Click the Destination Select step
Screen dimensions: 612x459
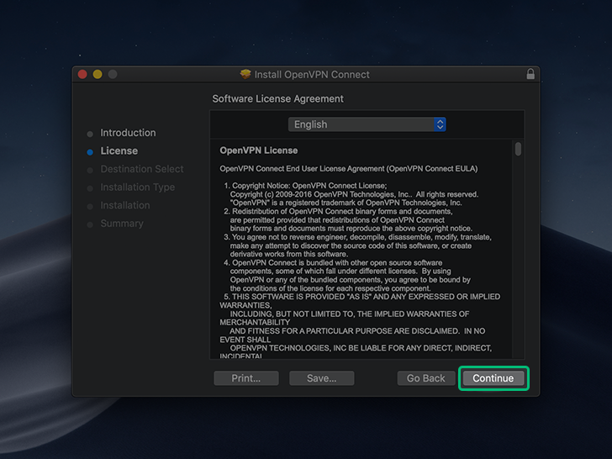[x=142, y=169]
